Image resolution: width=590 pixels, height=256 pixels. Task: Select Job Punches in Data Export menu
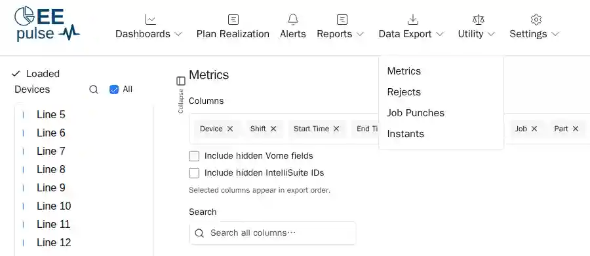[x=416, y=113]
